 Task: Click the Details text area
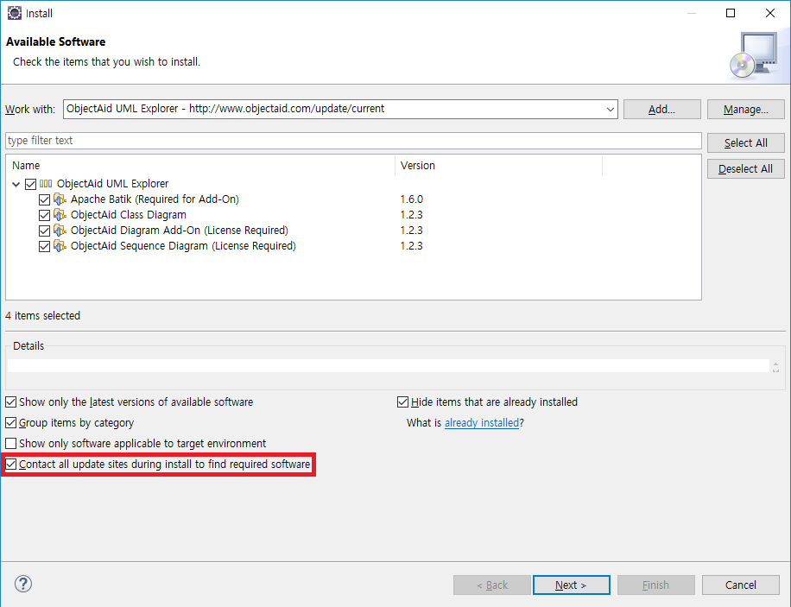tap(389, 365)
